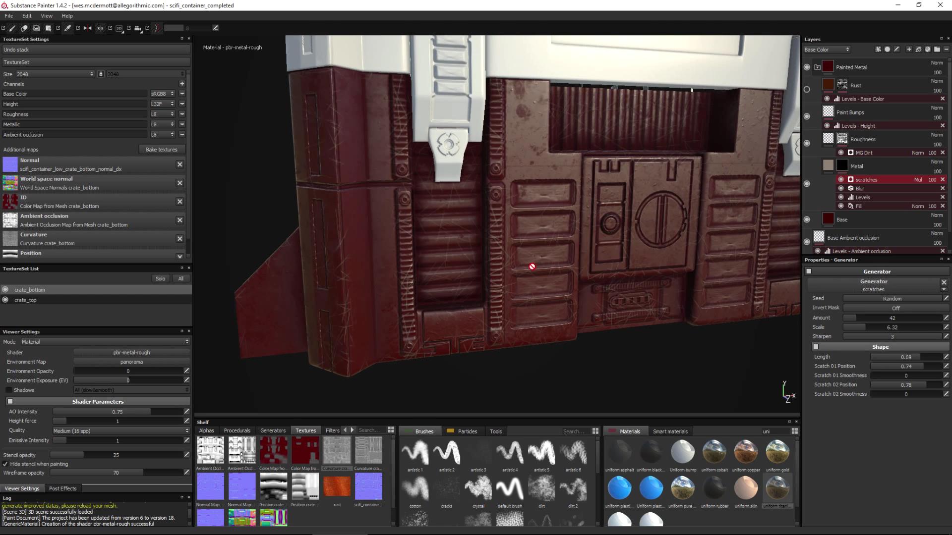Click the Bake textures button
The width and height of the screenshot is (952, 535).
161,150
